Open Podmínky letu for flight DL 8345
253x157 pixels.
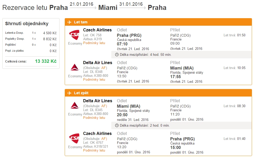coord(94,118)
